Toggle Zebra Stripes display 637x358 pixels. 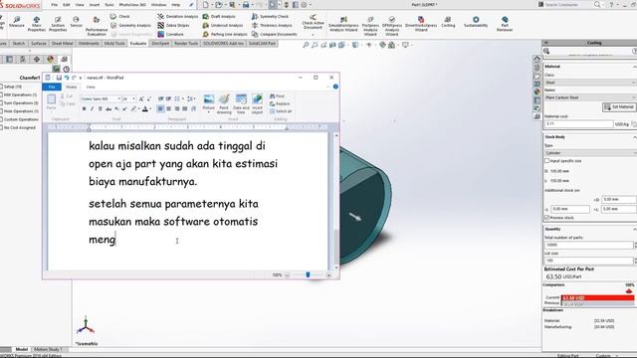[x=173, y=25]
